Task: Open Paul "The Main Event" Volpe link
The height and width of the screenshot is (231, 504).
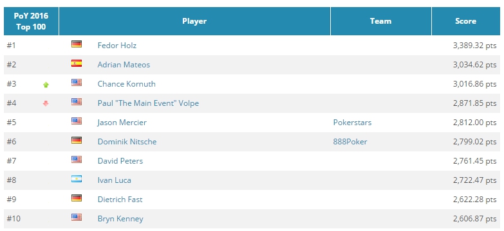Action: pyautogui.click(x=148, y=103)
